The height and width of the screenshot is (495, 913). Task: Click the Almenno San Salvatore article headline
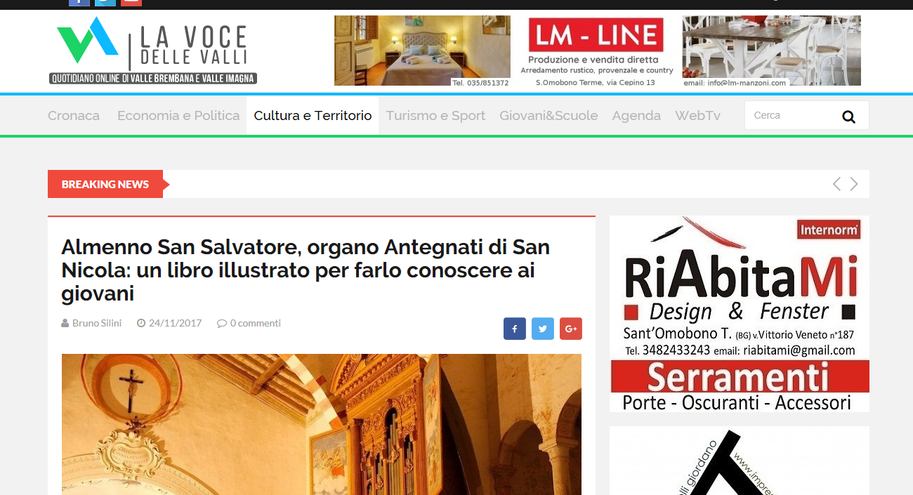point(306,270)
